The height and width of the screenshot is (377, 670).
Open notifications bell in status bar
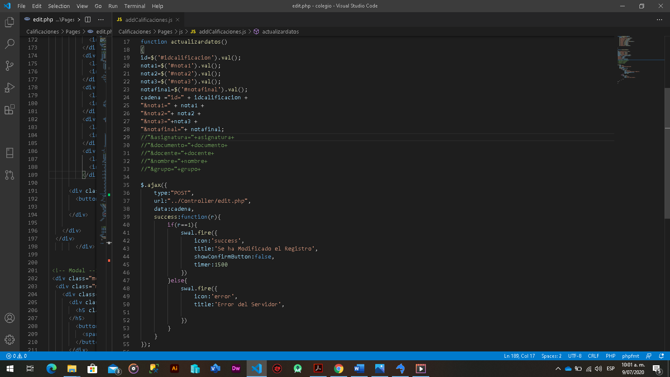point(662,356)
